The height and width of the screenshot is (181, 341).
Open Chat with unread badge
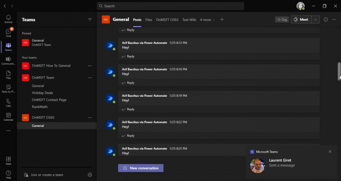[x=8, y=33]
